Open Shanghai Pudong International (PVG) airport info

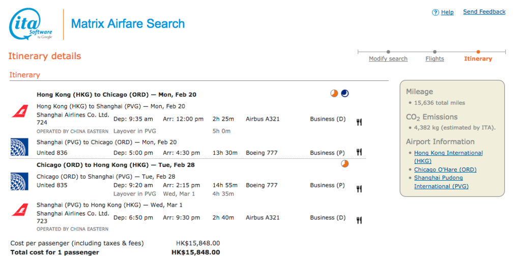click(441, 182)
